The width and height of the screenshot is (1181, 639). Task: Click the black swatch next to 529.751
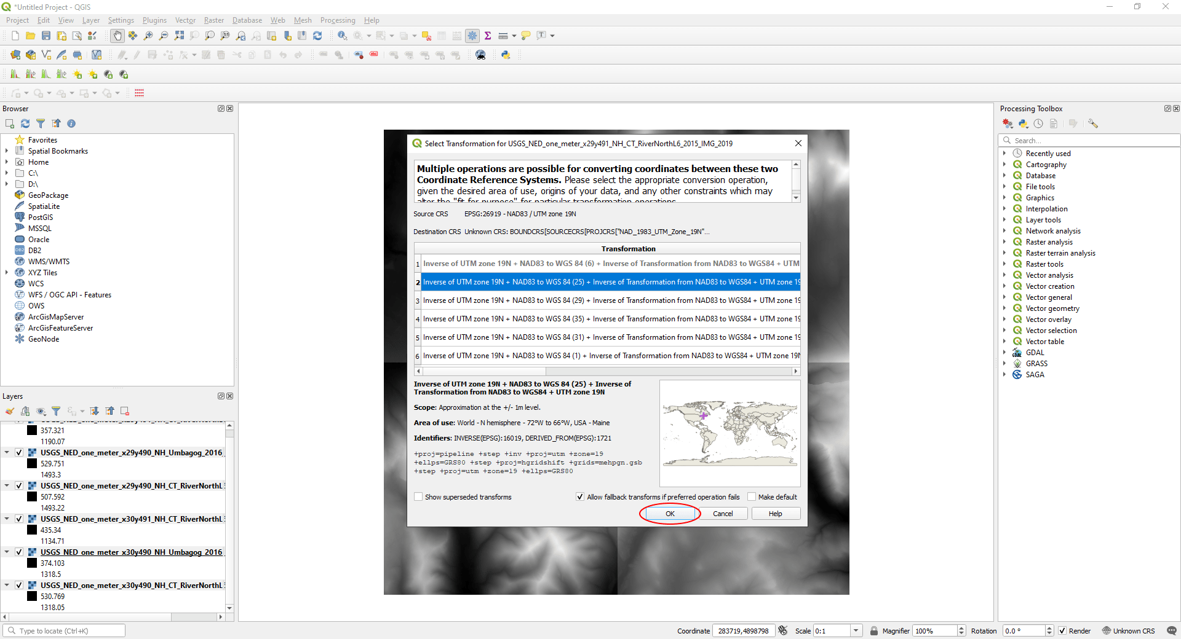click(33, 464)
